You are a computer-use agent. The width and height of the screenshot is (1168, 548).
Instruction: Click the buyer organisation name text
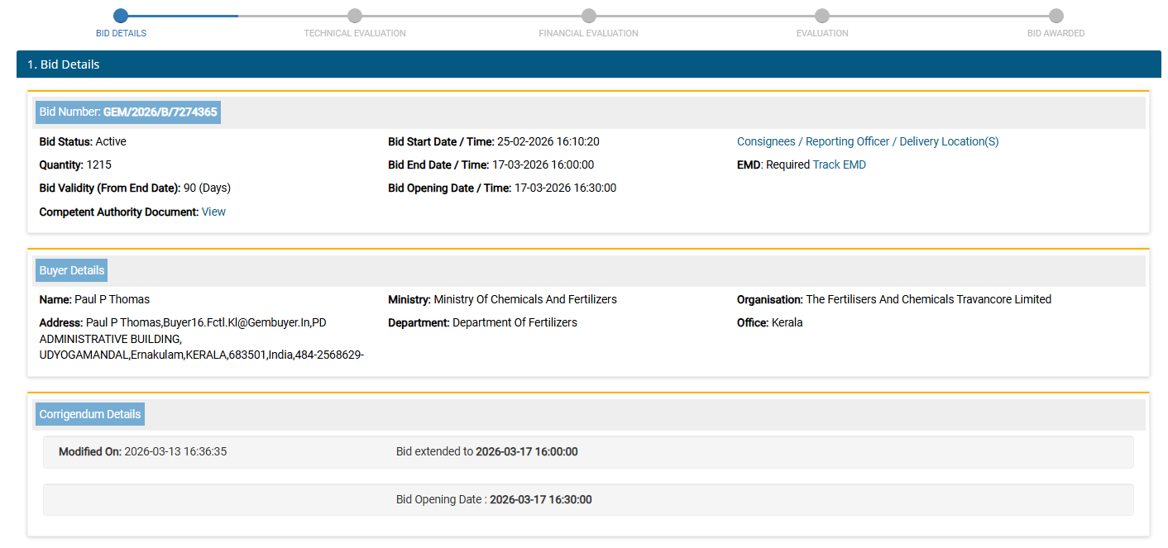(x=928, y=300)
